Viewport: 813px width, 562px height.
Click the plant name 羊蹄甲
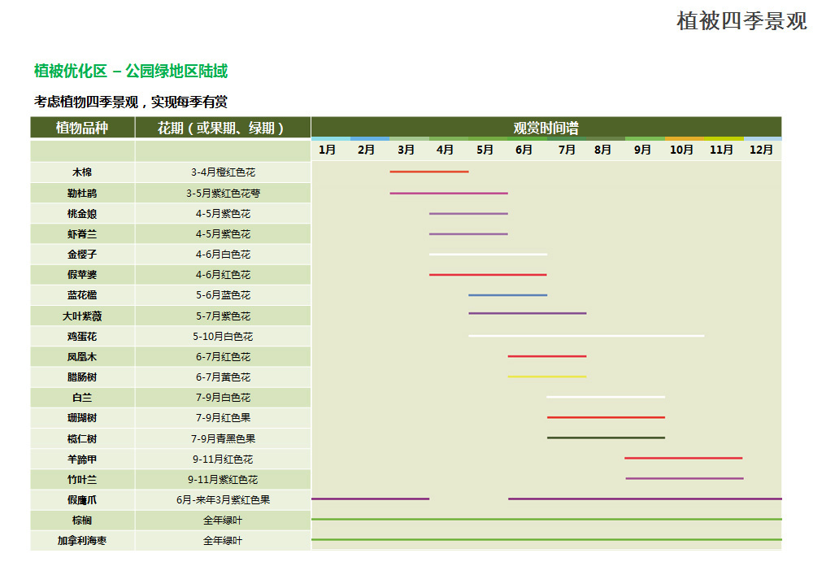(82, 460)
